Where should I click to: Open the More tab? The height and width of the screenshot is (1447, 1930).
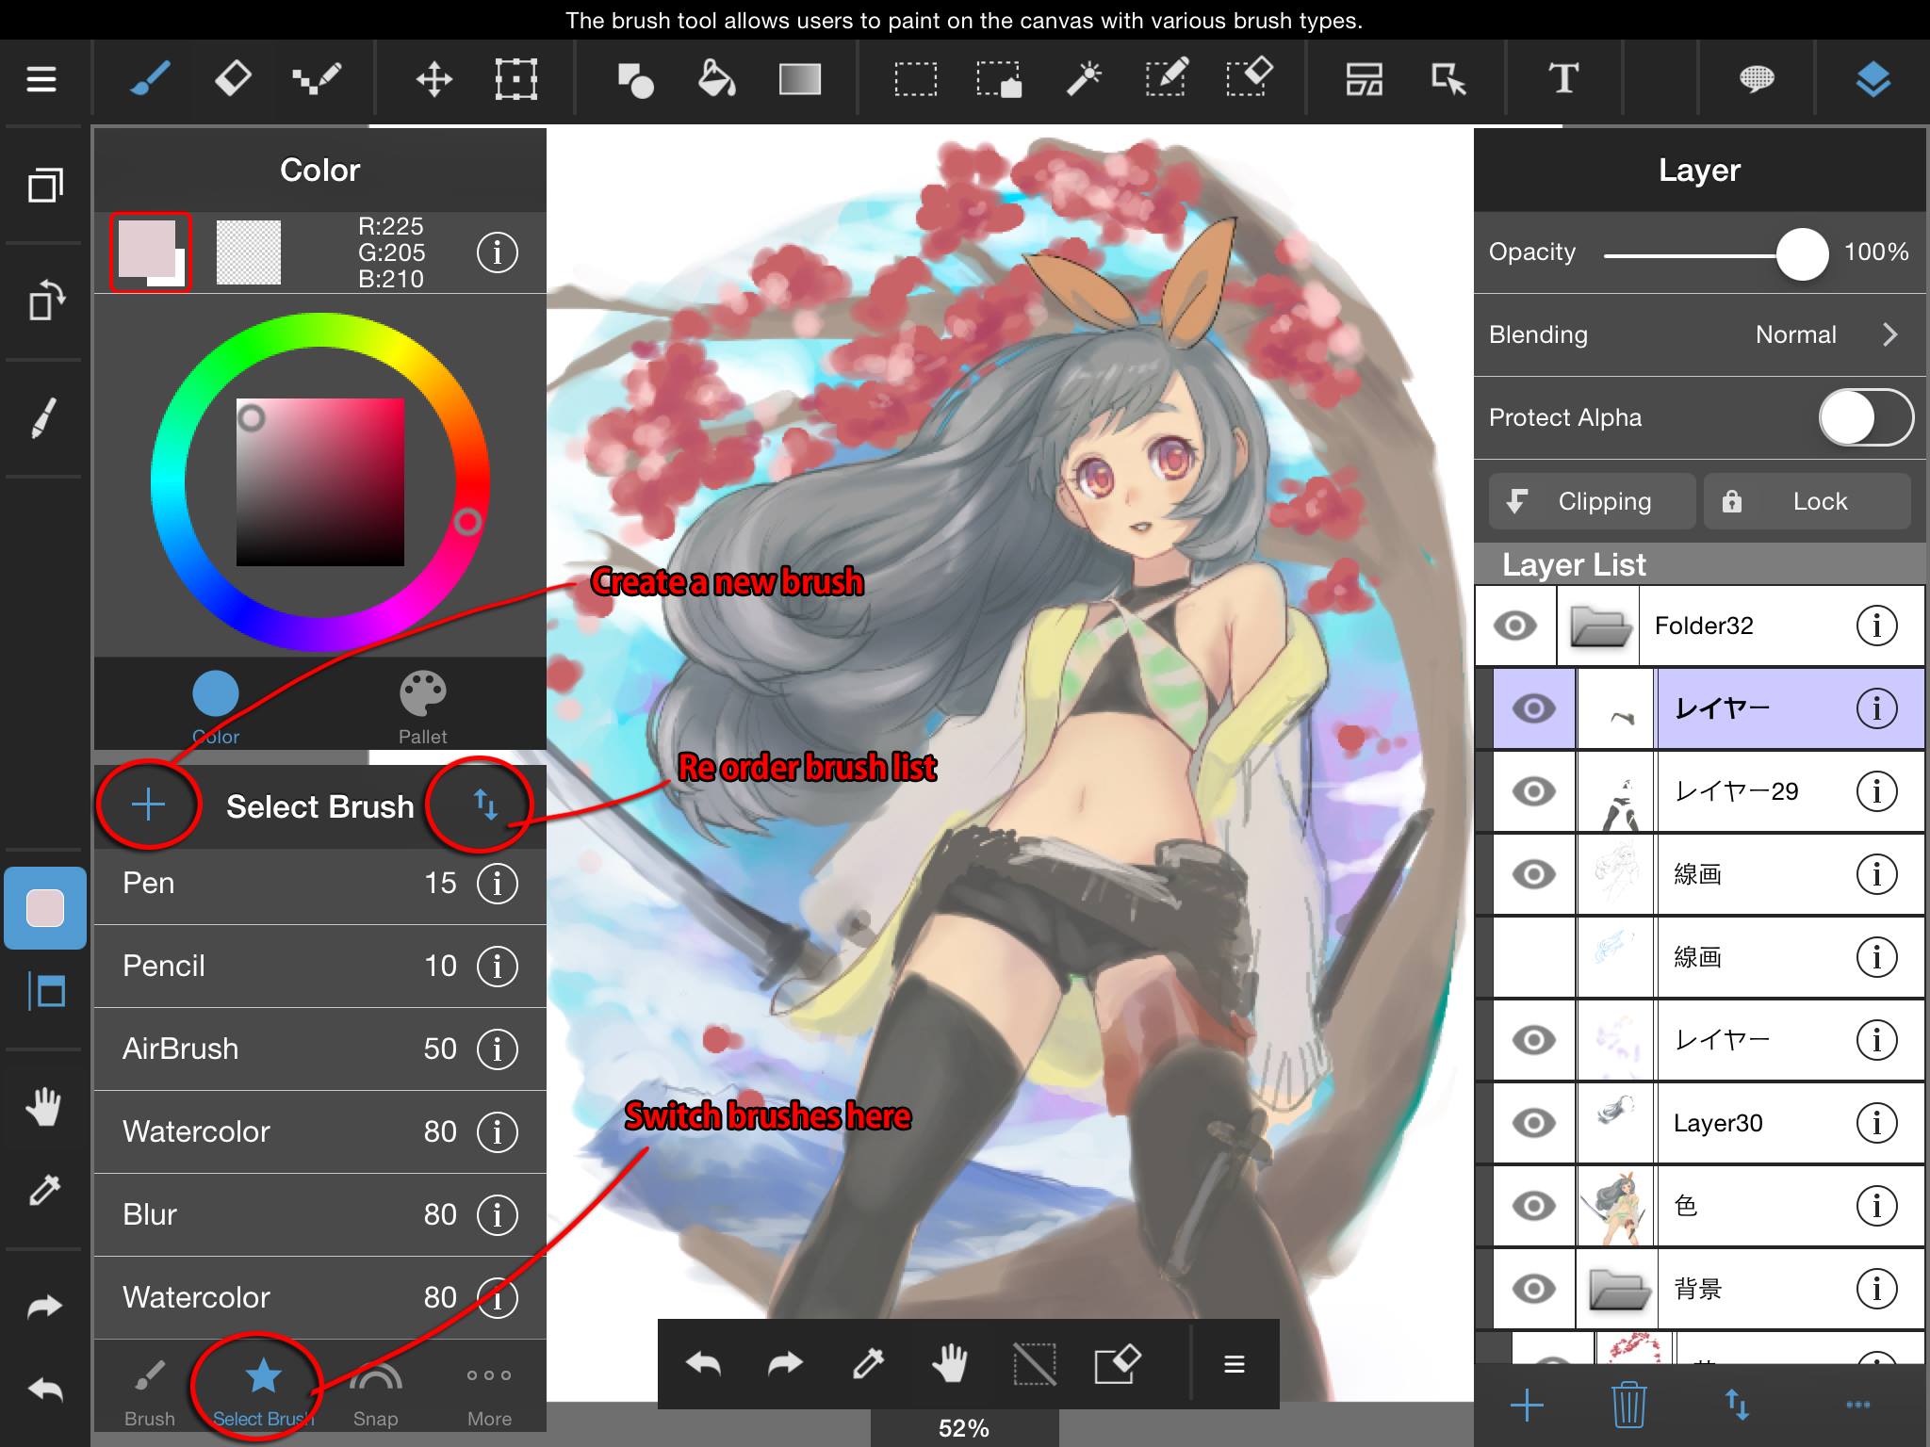489,1392
